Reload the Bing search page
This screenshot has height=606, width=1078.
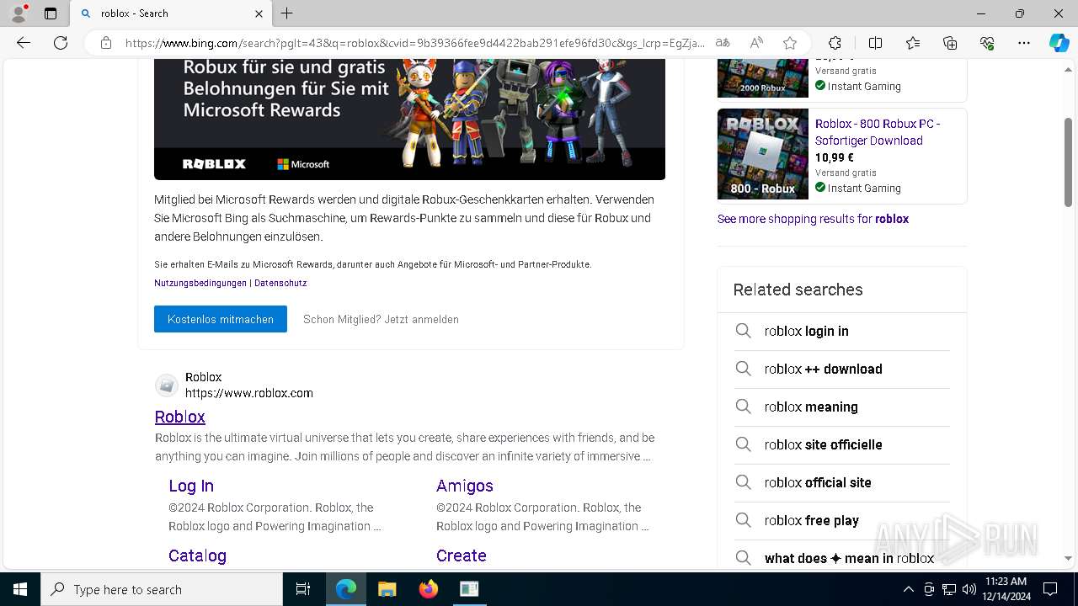61,43
